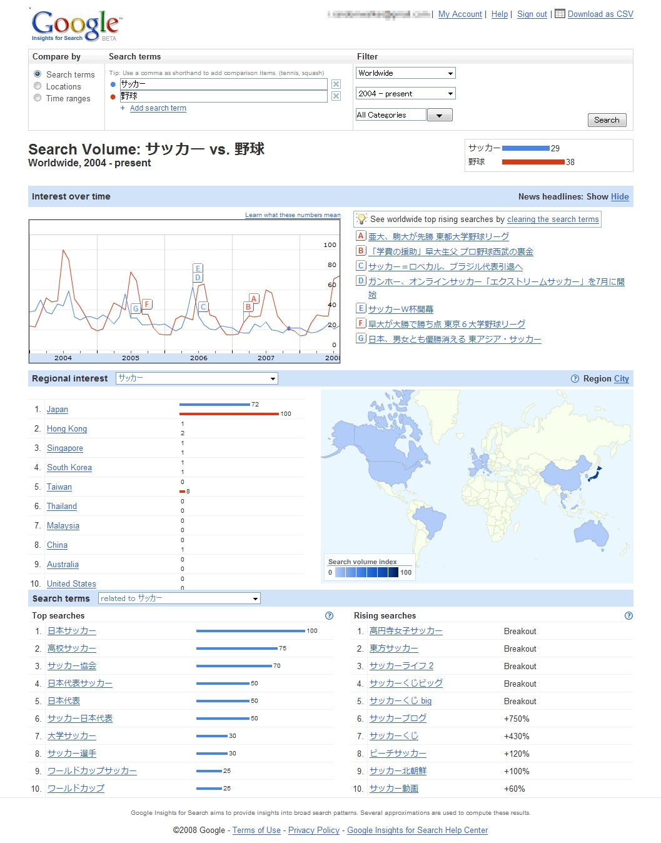Viewport: 661px width, 843px height.
Task: Hide news headlines
Action: [620, 196]
